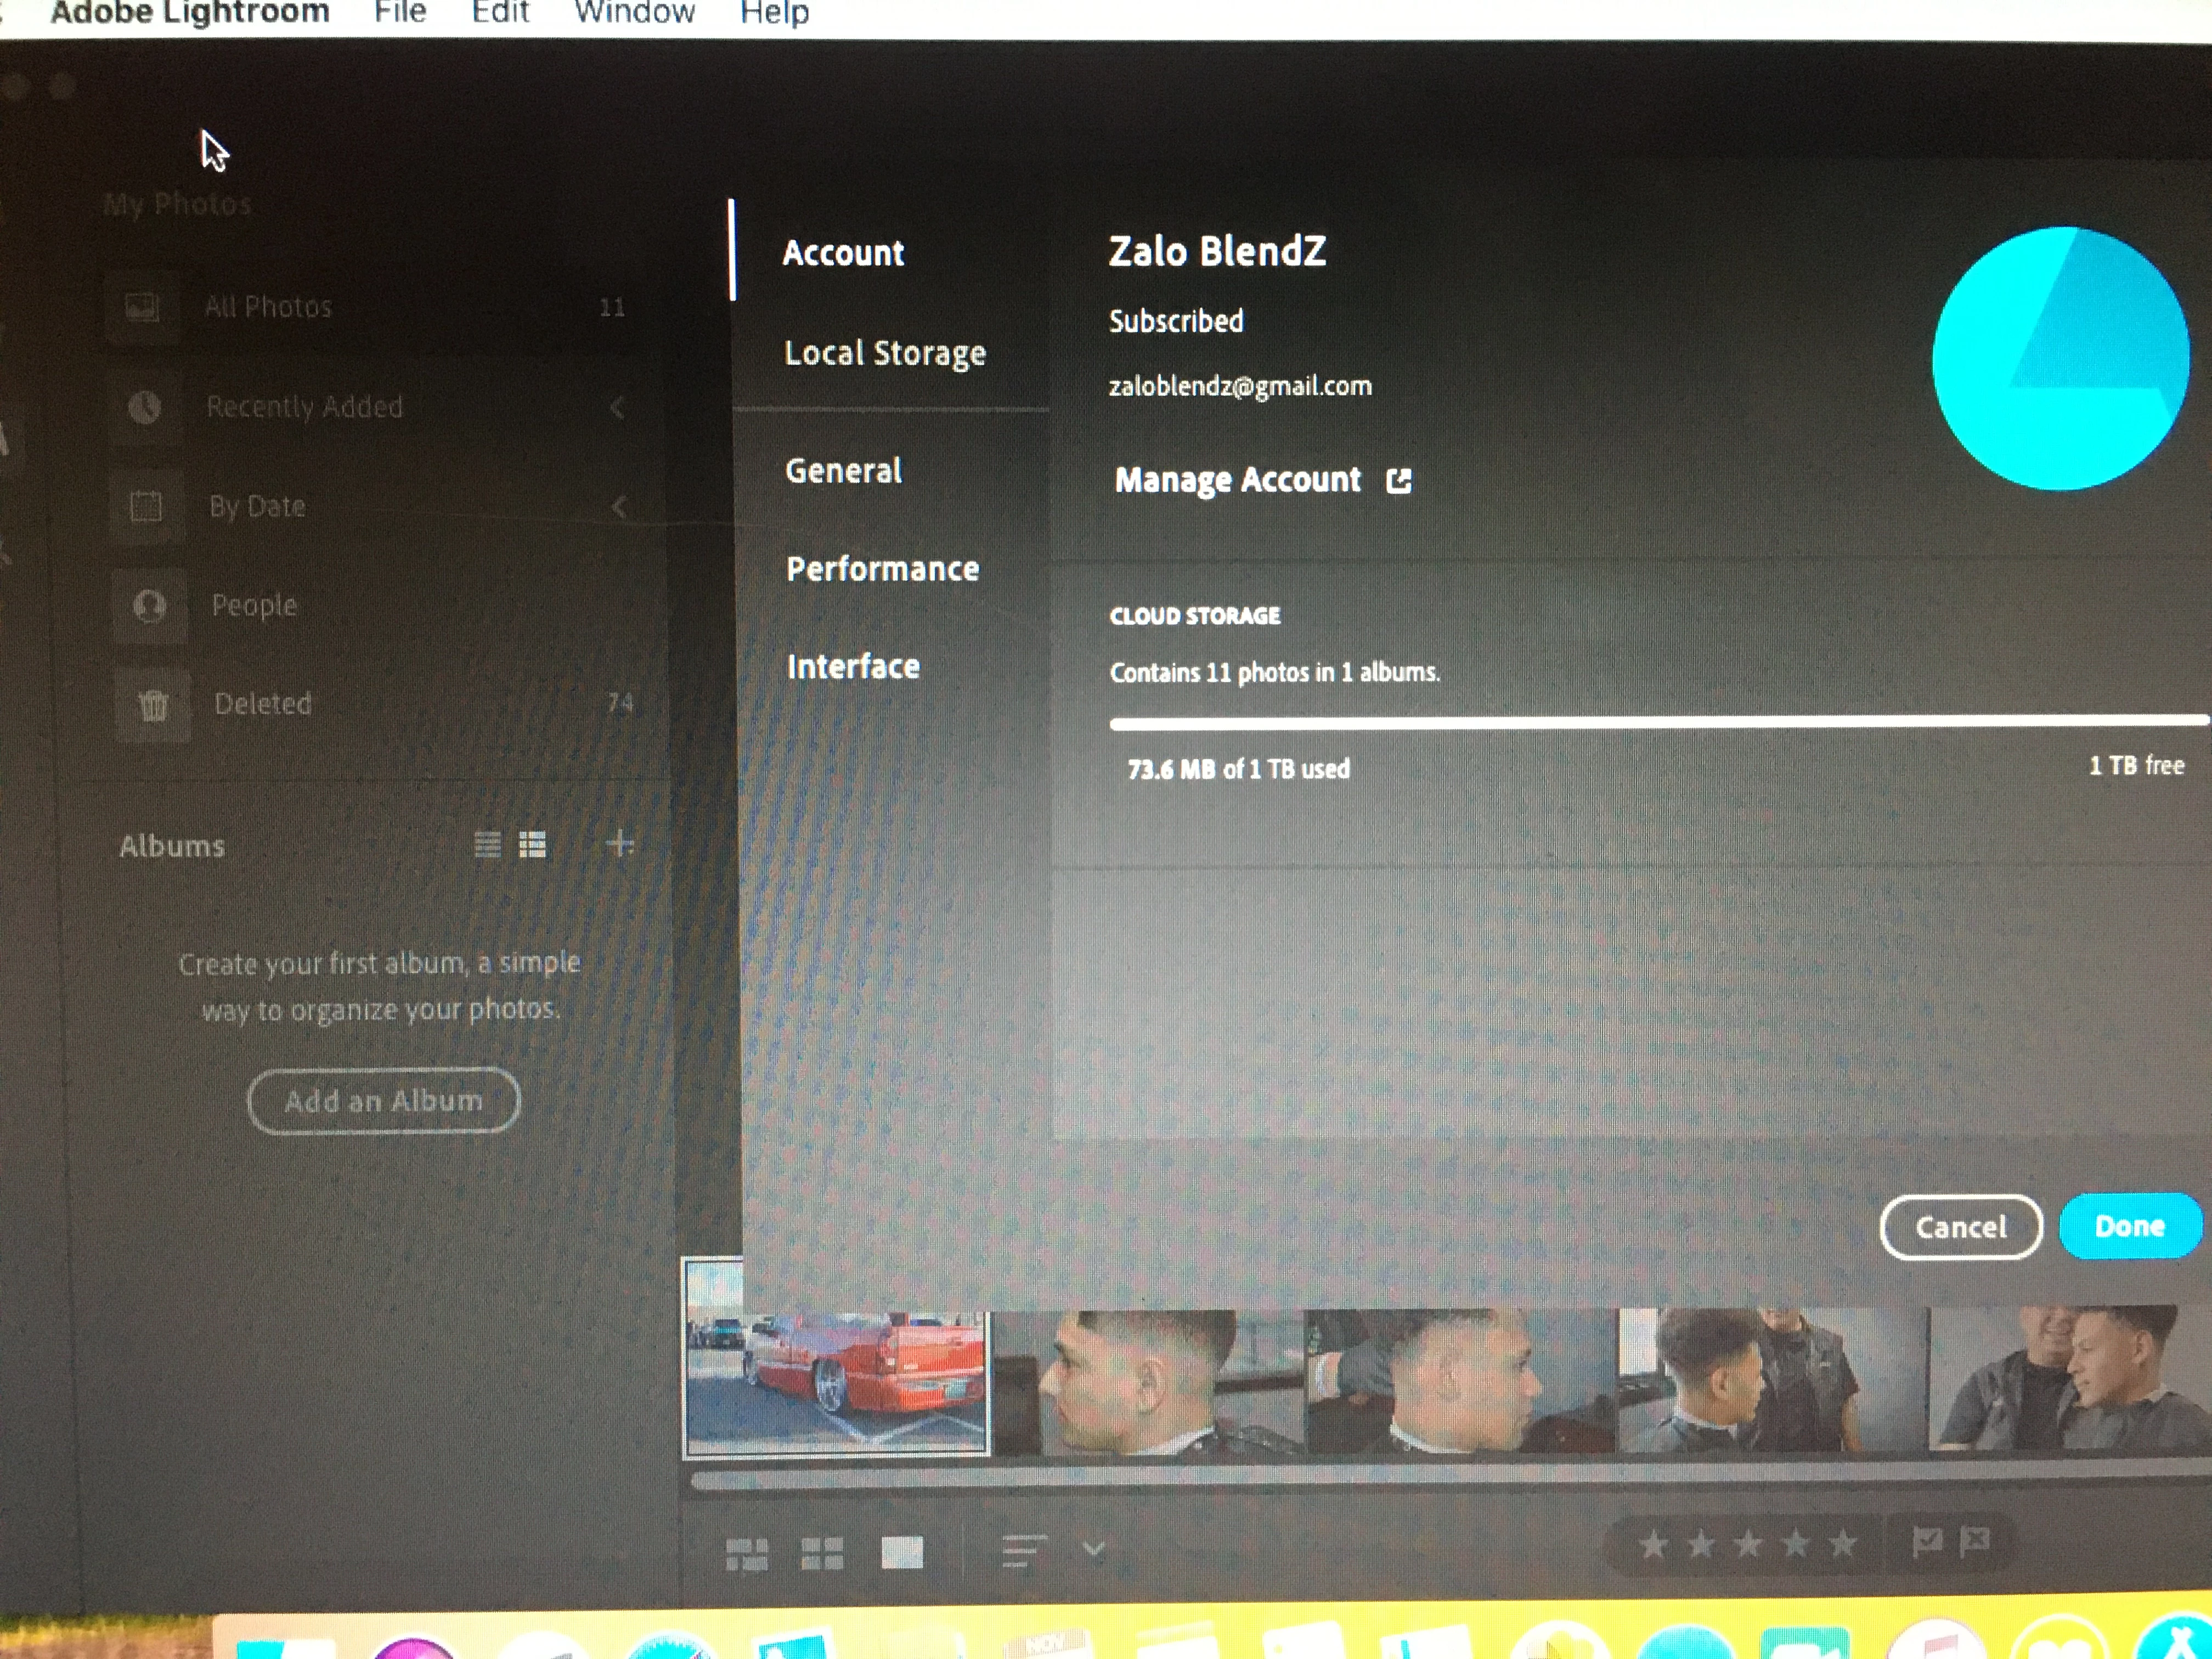Image resolution: width=2212 pixels, height=1659 pixels.
Task: Switch to detail single-photo view icon
Action: [901, 1552]
